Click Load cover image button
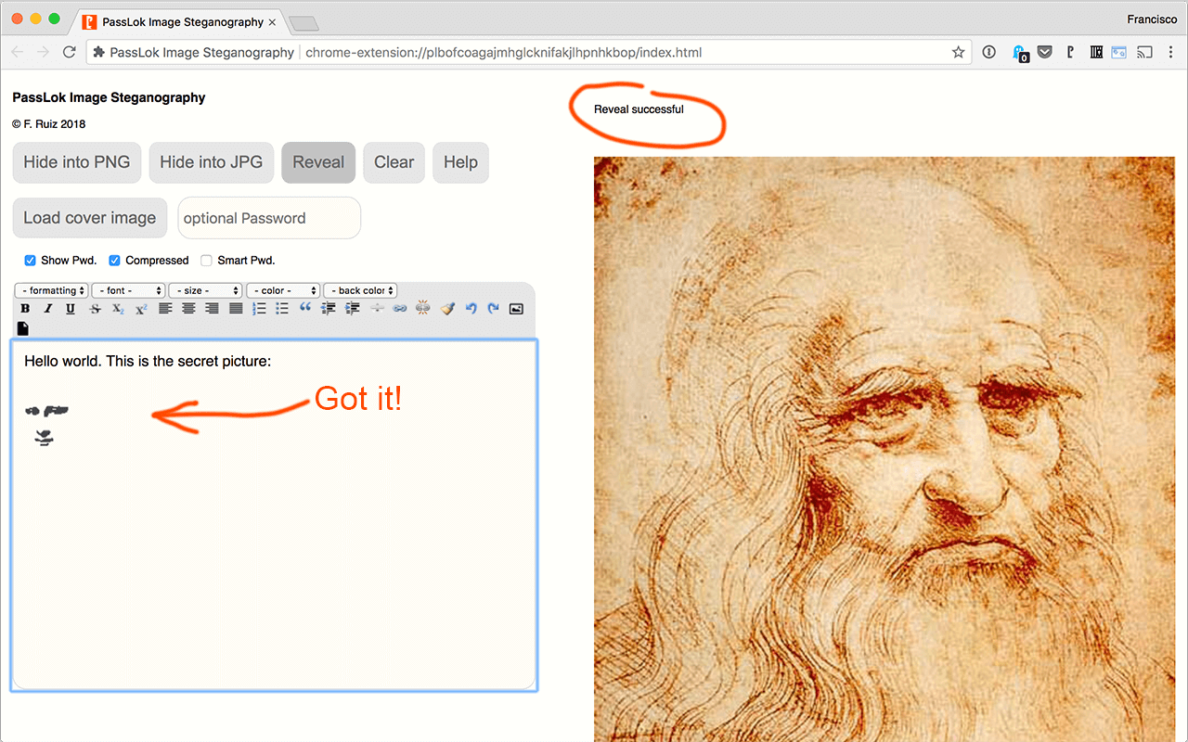Screen dimensions: 1188x742 (x=90, y=218)
